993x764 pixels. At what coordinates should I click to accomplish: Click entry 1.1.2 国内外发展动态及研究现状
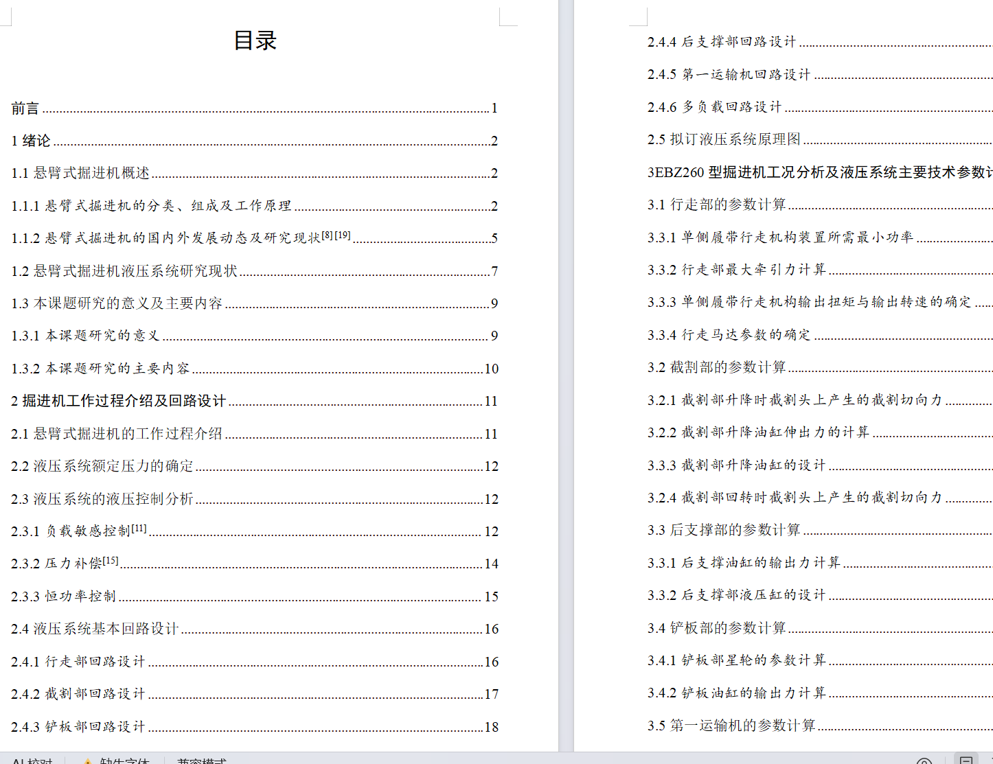point(254,238)
